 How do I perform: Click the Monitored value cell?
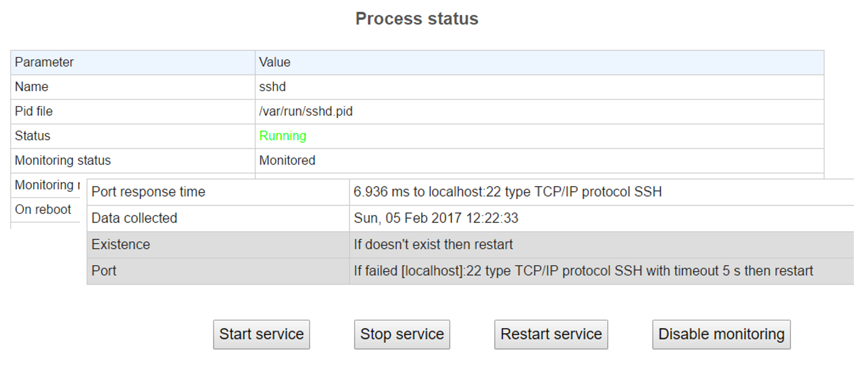[287, 160]
